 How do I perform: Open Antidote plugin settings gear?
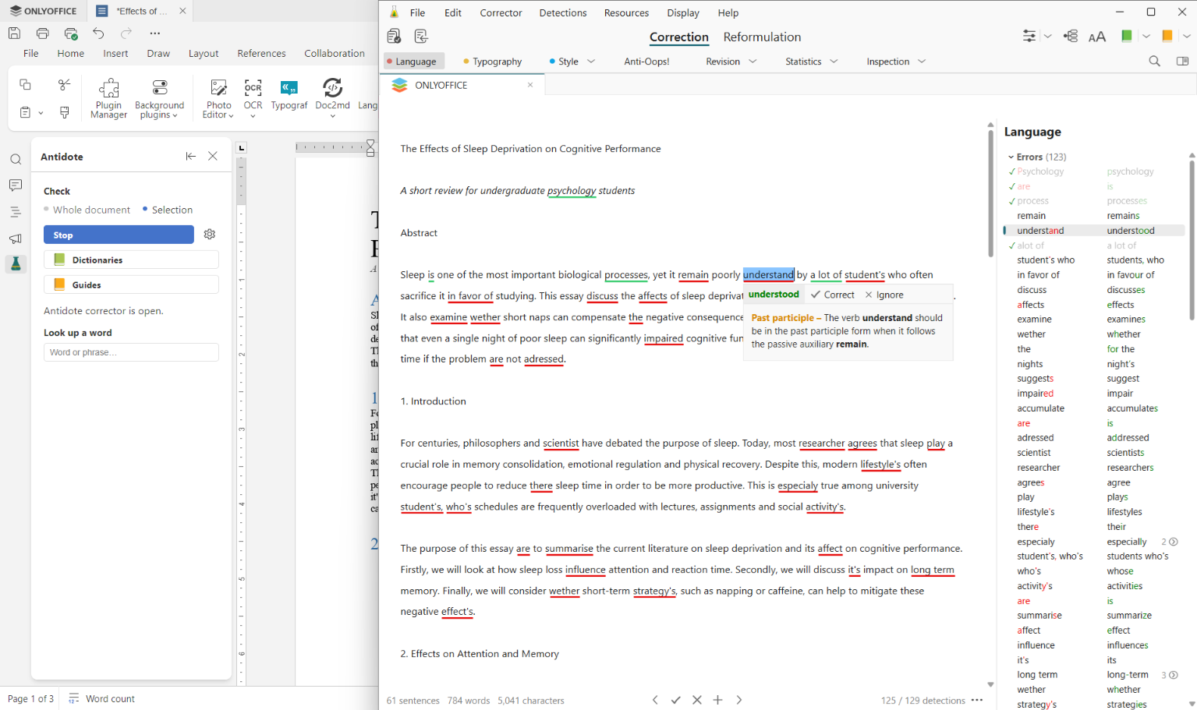(210, 235)
